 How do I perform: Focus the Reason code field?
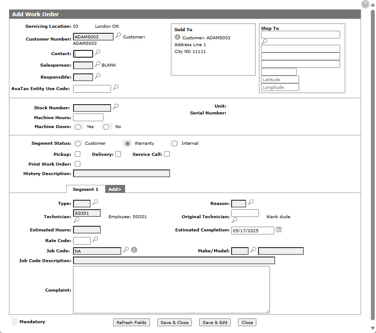(x=238, y=204)
